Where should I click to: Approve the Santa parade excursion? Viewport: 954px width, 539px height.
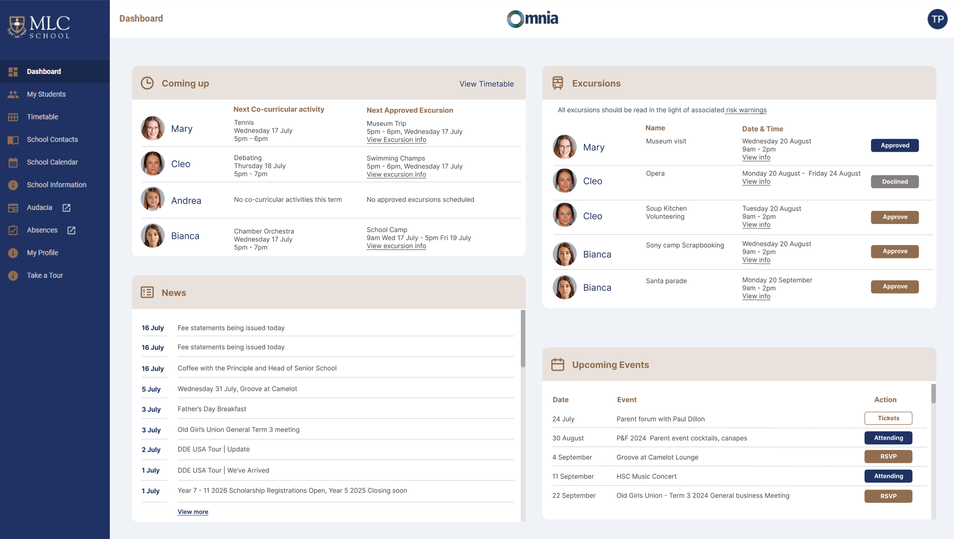pos(895,287)
